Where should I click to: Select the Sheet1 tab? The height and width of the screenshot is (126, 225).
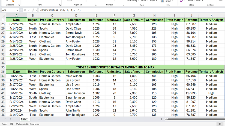tap(25, 119)
